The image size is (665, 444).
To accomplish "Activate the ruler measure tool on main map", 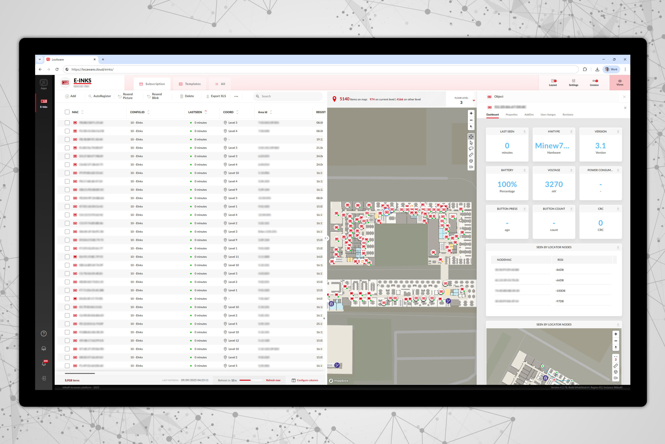I will click(x=471, y=155).
